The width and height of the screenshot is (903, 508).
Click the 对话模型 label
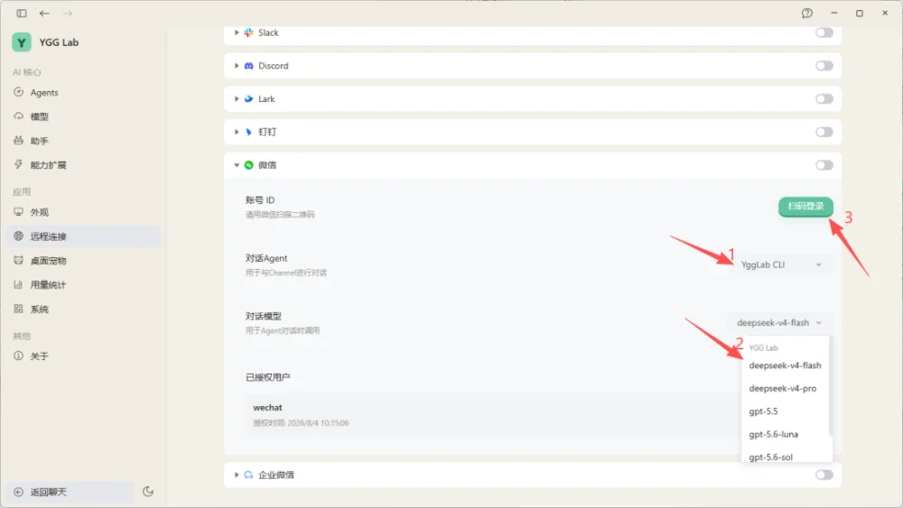pyautogui.click(x=263, y=317)
